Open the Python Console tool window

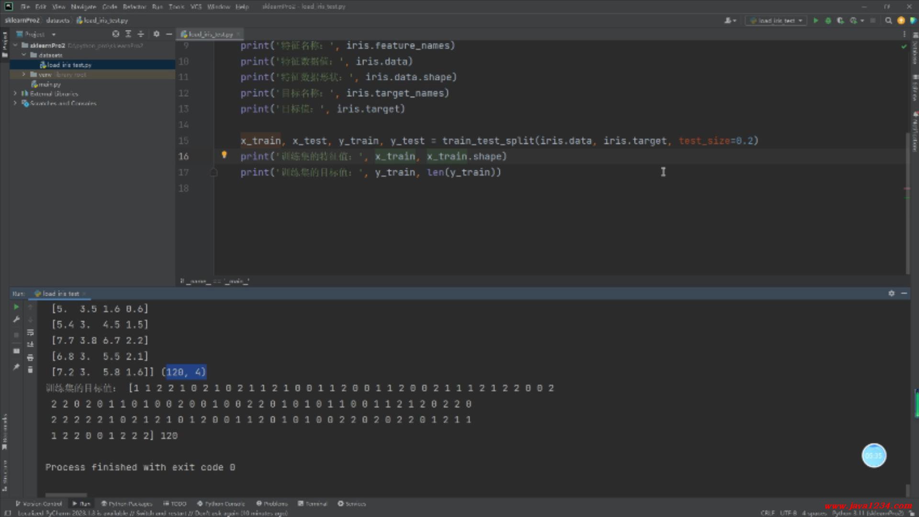(221, 504)
